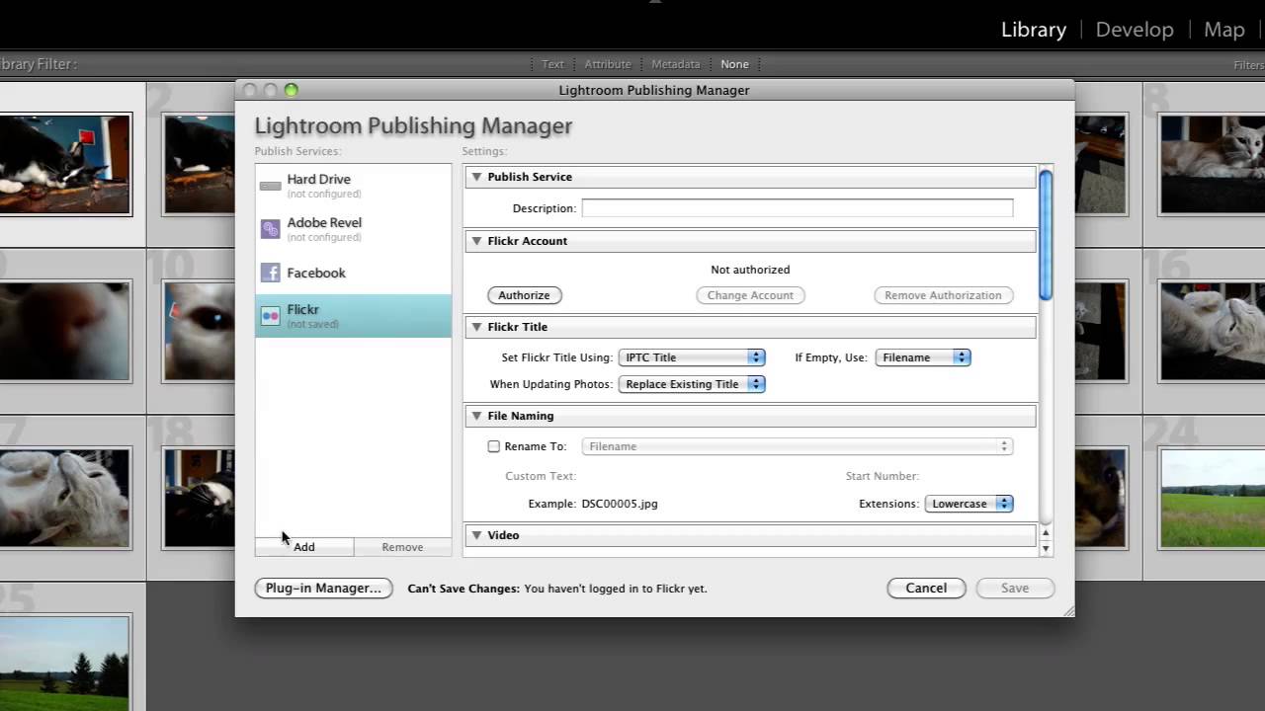1265x711 pixels.
Task: Collapse the File Naming section
Action: [x=476, y=416]
